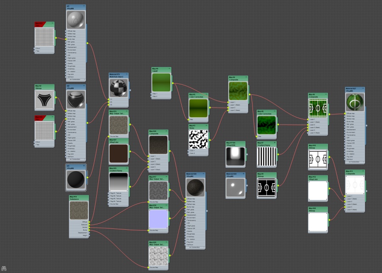The image size is (382, 273).
Task: Select the s02 VRayMtl node title bar
Action: pos(76,87)
